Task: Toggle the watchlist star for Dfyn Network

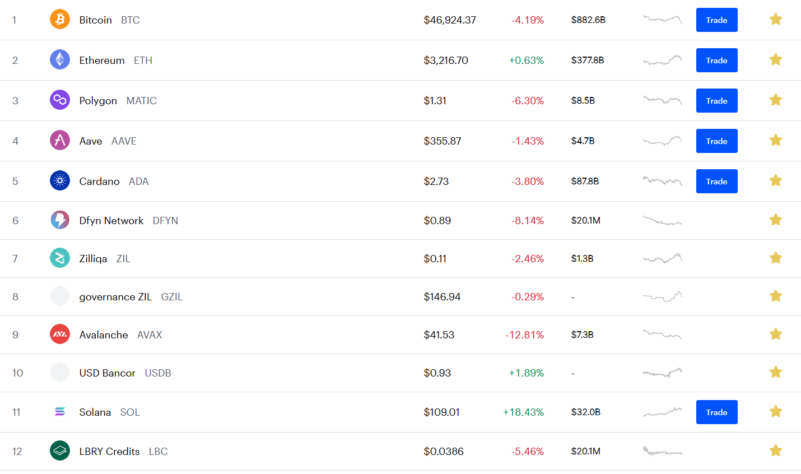Action: point(776,220)
